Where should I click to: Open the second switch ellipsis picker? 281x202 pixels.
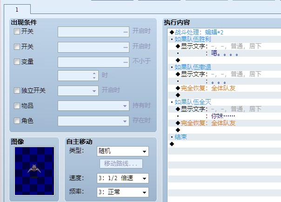[125, 47]
